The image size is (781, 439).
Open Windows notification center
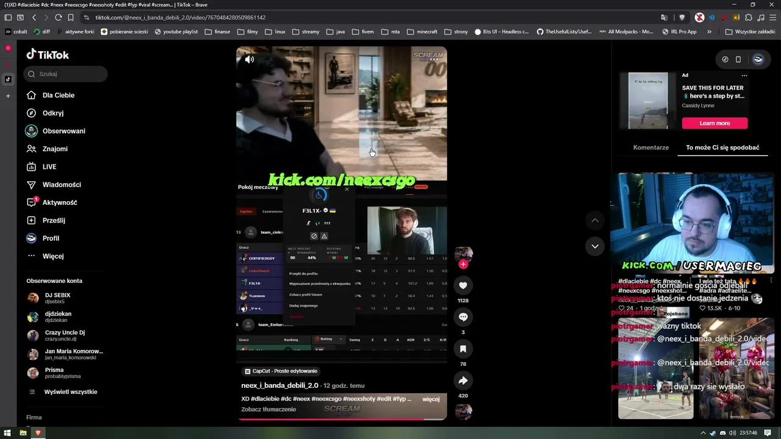coord(768,433)
